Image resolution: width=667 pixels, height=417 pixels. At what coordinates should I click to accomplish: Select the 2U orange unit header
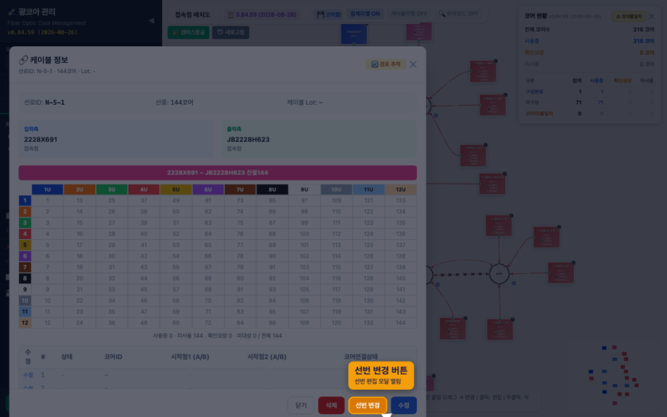click(79, 189)
